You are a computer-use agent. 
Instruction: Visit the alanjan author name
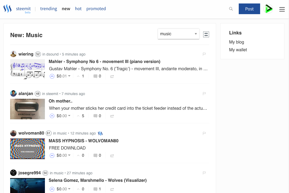[x=26, y=94]
